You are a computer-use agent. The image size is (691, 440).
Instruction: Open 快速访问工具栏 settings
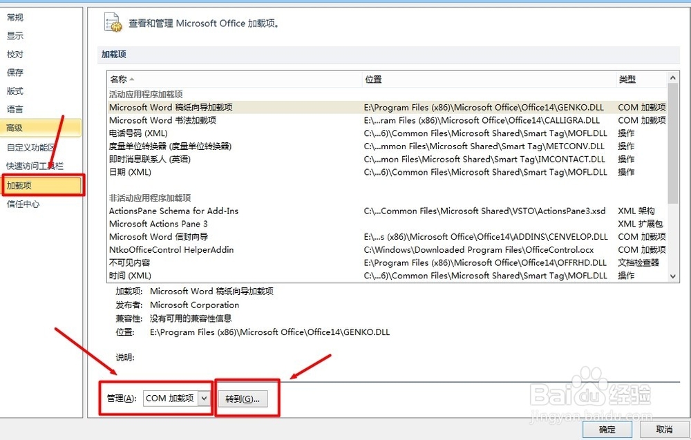[35, 166]
